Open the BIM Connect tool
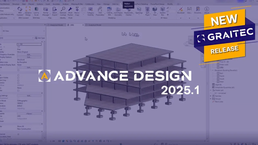The image size is (258, 145). [x=20, y=11]
